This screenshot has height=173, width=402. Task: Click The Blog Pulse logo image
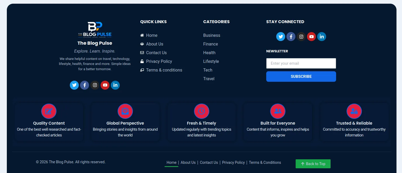[x=95, y=30]
